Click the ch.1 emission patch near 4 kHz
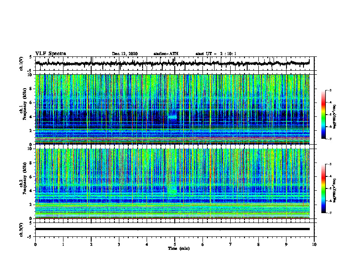354x274 pixels. click(x=173, y=117)
